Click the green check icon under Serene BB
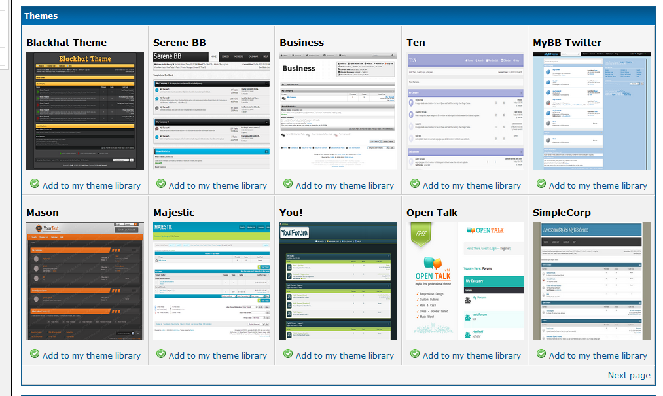This screenshot has width=663, height=396. coord(161,184)
